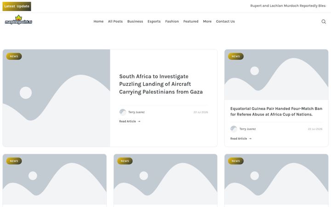Open the Contact Us page
Screen dimensions: 331x207
click(x=225, y=21)
